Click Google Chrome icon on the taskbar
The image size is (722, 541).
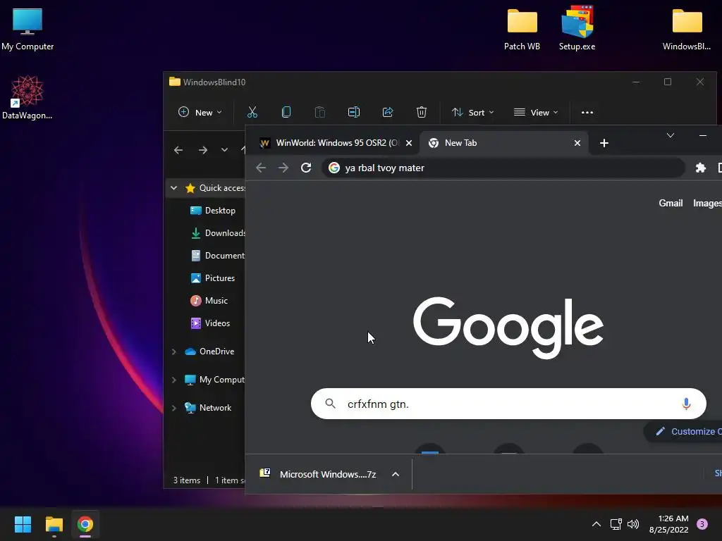85,524
